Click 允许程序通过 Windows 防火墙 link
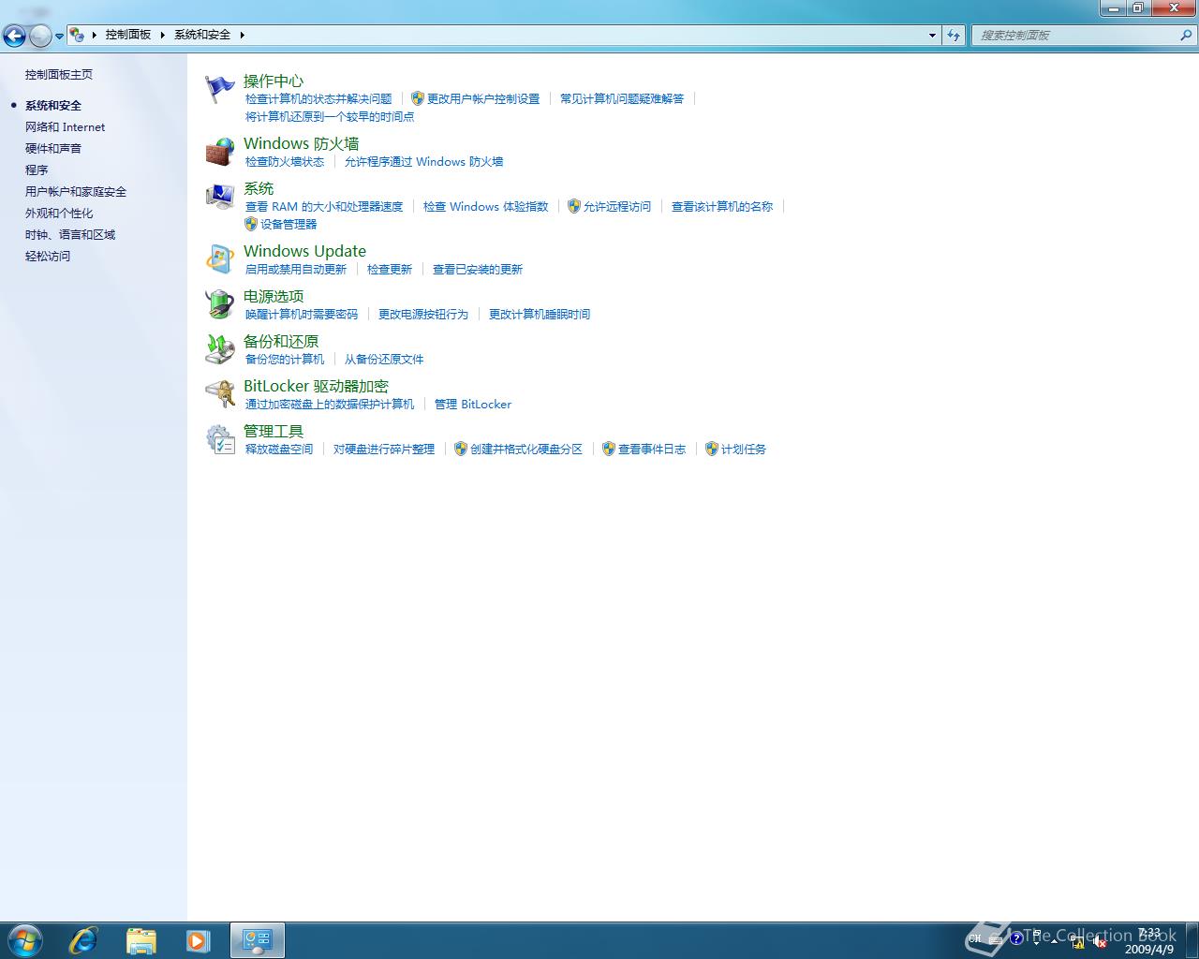 click(x=424, y=161)
